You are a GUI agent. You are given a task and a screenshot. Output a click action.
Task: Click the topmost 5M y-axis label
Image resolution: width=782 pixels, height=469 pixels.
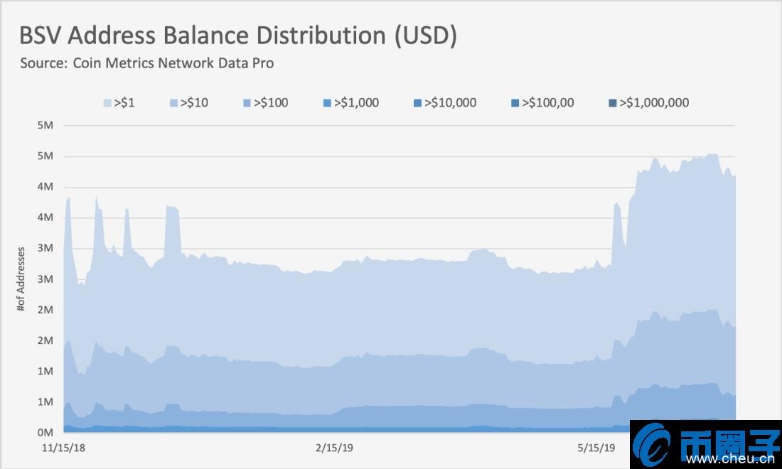pos(45,126)
